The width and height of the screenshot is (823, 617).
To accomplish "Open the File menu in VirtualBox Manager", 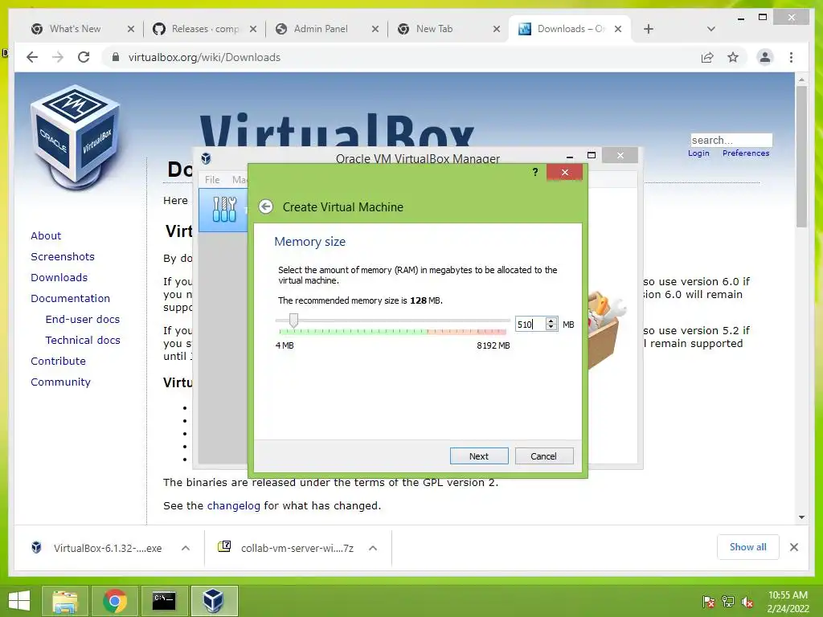I will point(212,179).
